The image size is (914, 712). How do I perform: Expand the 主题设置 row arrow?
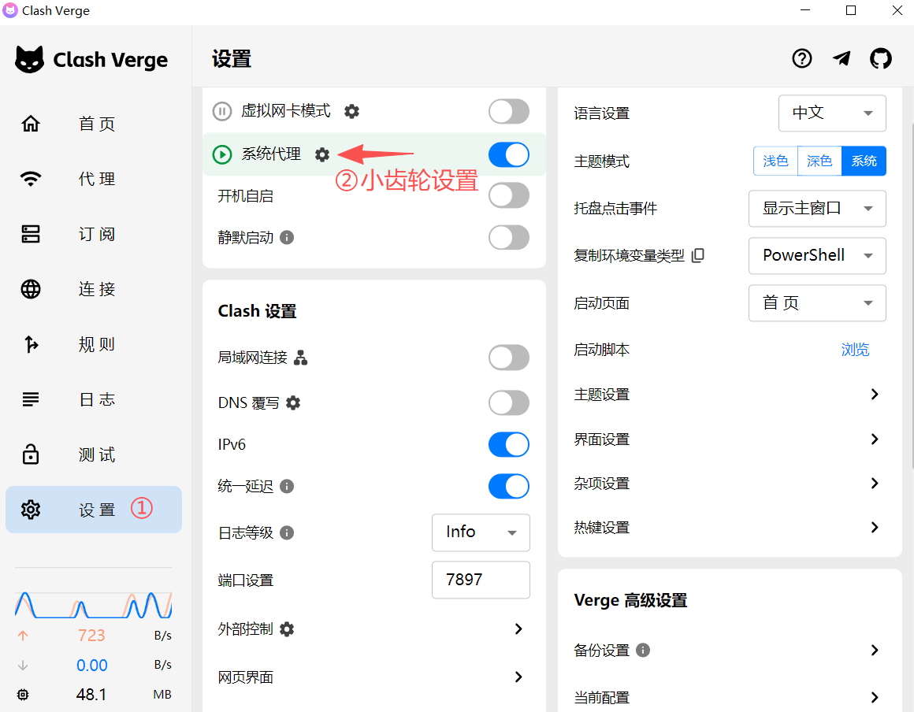(875, 395)
